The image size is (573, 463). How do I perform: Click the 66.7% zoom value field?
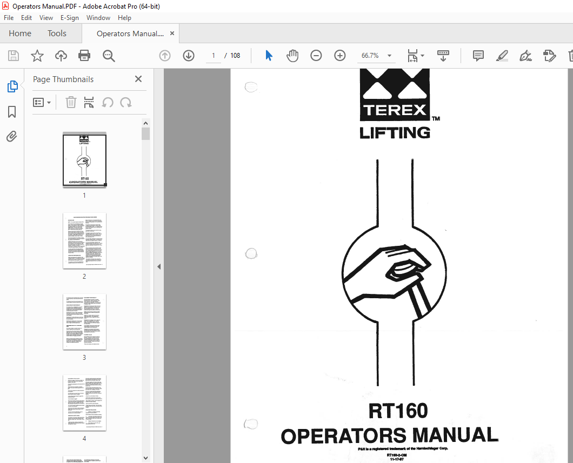coord(370,56)
